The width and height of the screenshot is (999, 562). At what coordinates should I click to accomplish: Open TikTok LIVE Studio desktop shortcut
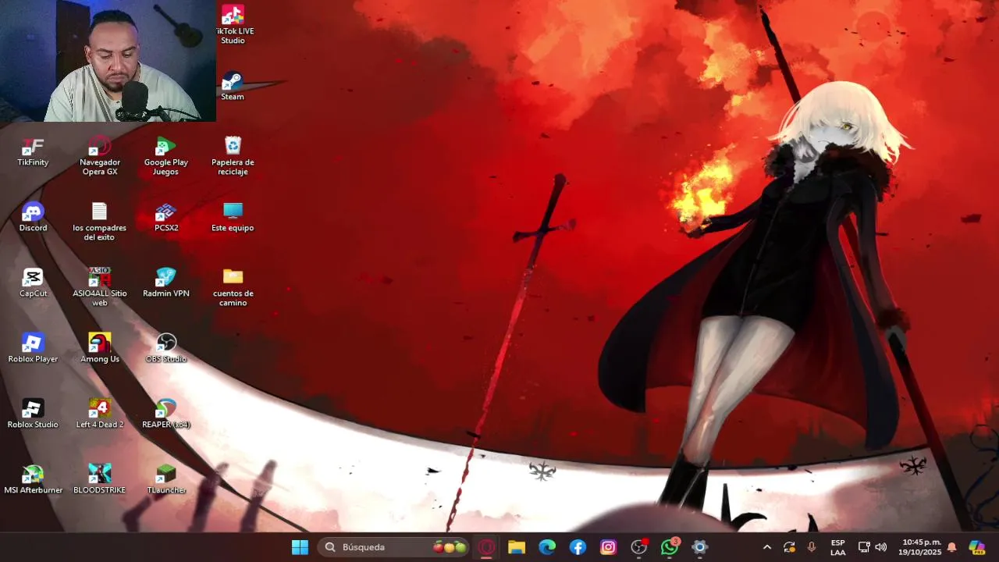coord(233,25)
